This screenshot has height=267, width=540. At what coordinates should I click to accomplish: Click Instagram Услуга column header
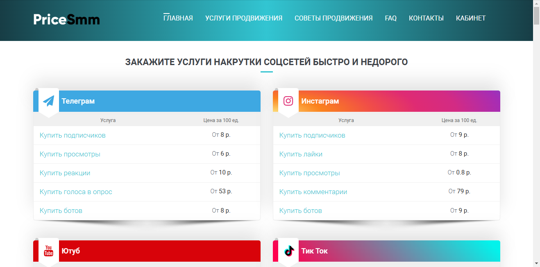[346, 120]
